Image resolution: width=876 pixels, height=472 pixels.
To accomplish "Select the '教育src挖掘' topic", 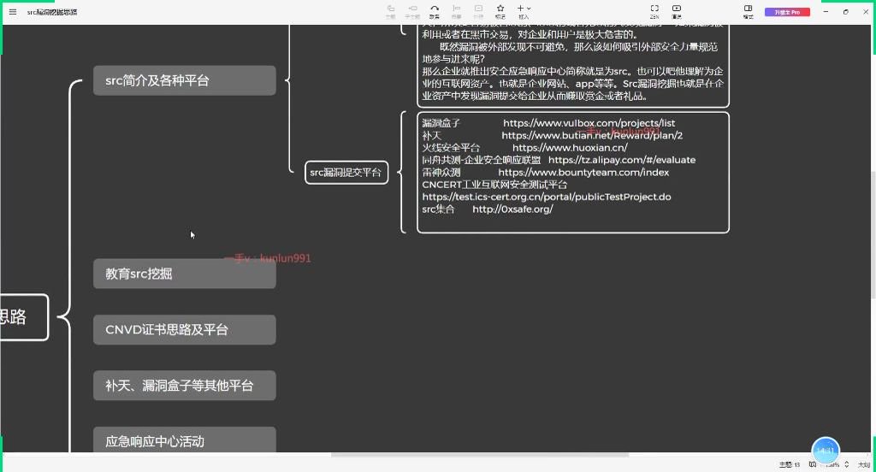I will [185, 274].
